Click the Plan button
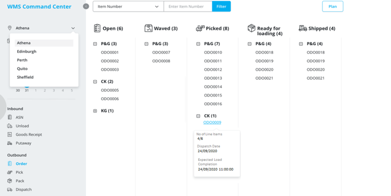The image size is (391, 196). (332, 7)
